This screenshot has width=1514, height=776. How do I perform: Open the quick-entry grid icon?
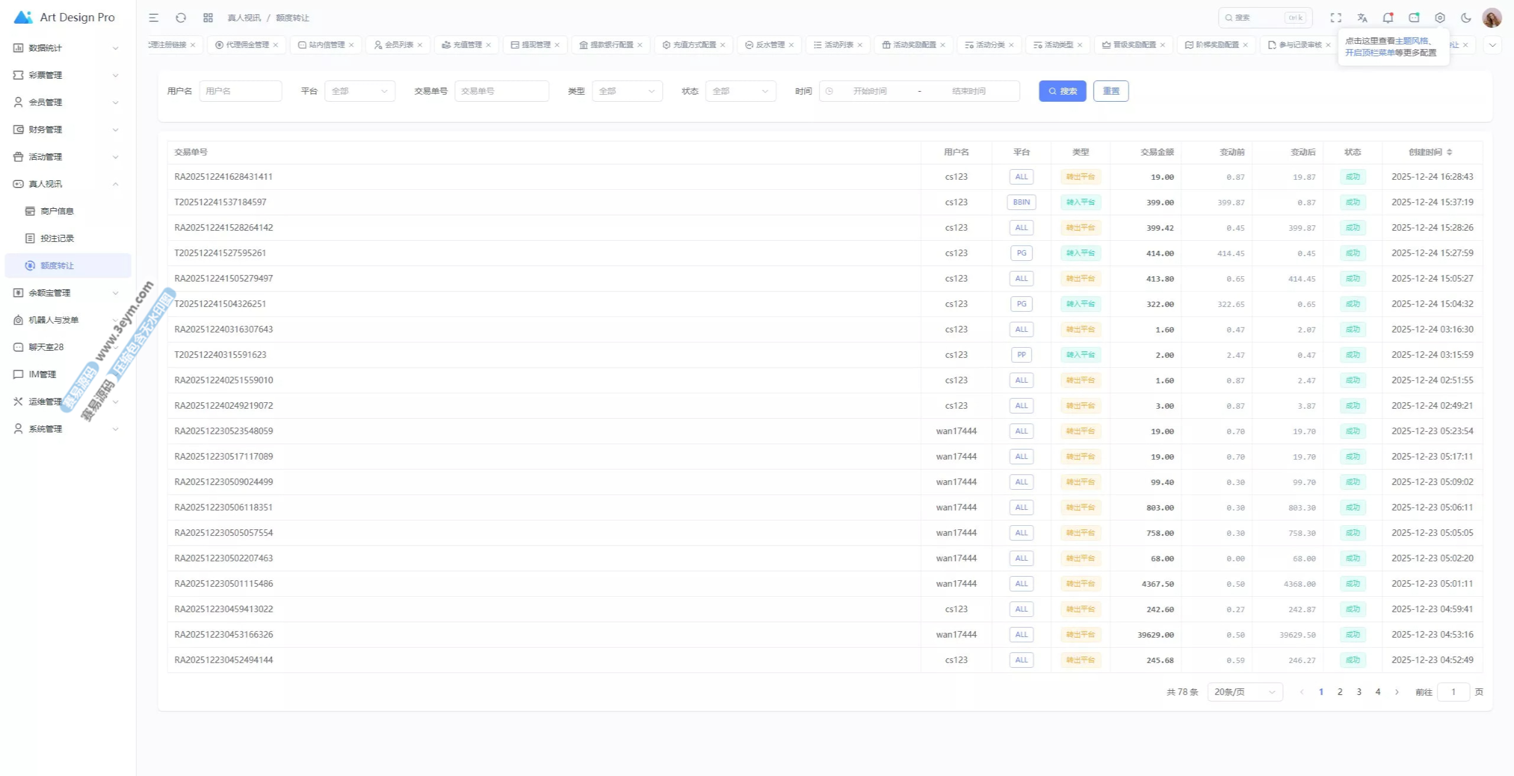[208, 18]
